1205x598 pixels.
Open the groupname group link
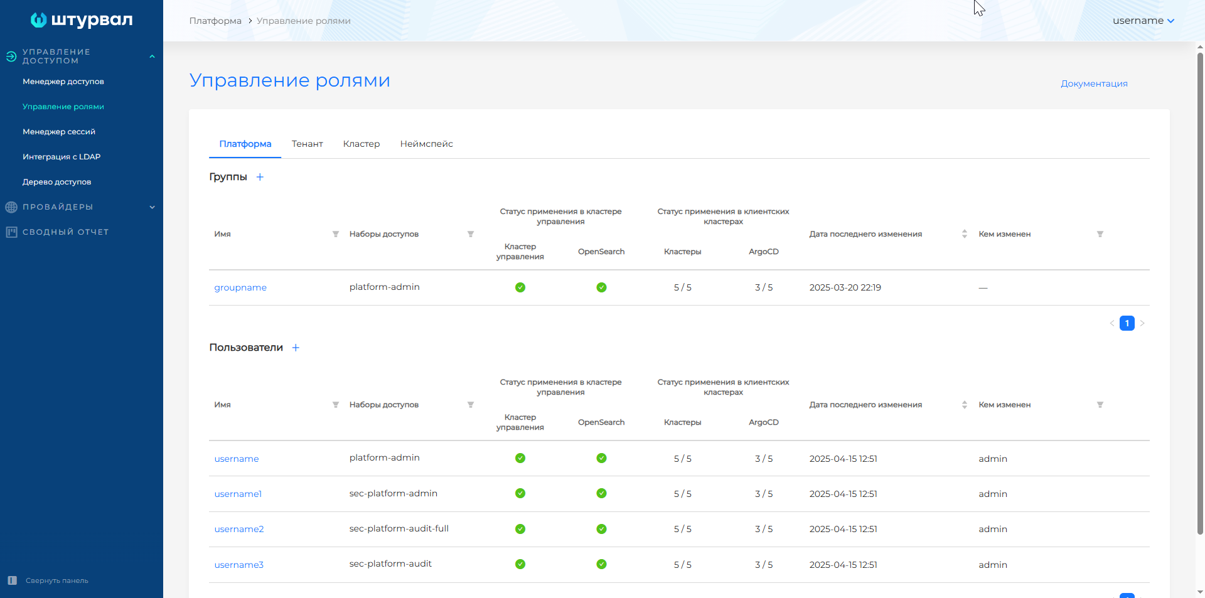[x=240, y=287]
